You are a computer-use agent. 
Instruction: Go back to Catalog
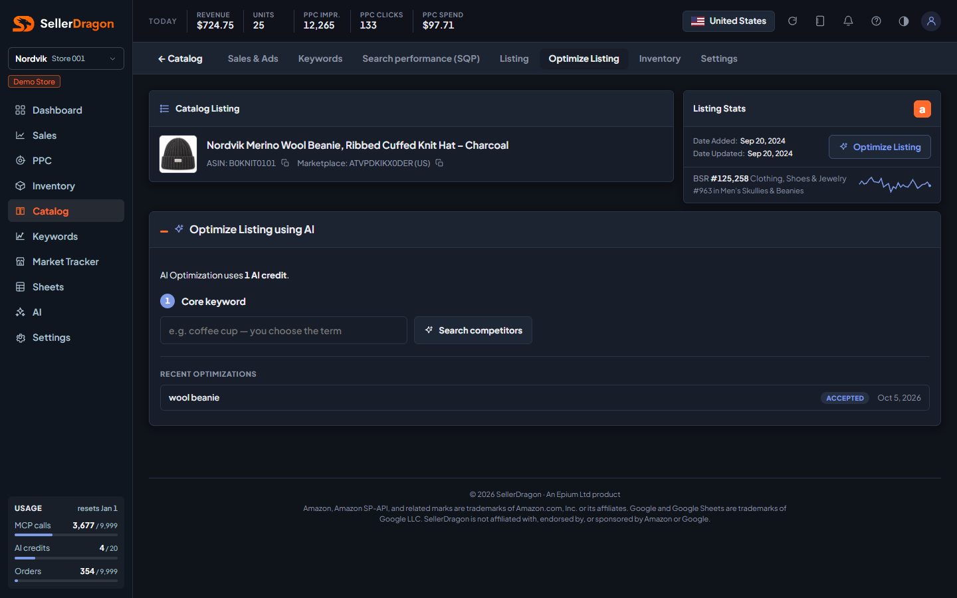(x=180, y=58)
